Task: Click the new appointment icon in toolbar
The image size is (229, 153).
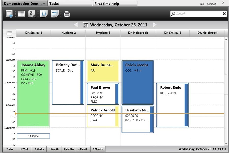Action: pos(9,14)
